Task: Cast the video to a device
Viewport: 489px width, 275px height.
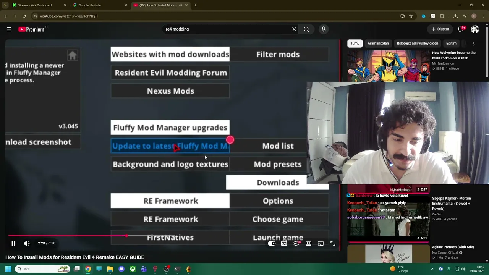Action: [321, 243]
